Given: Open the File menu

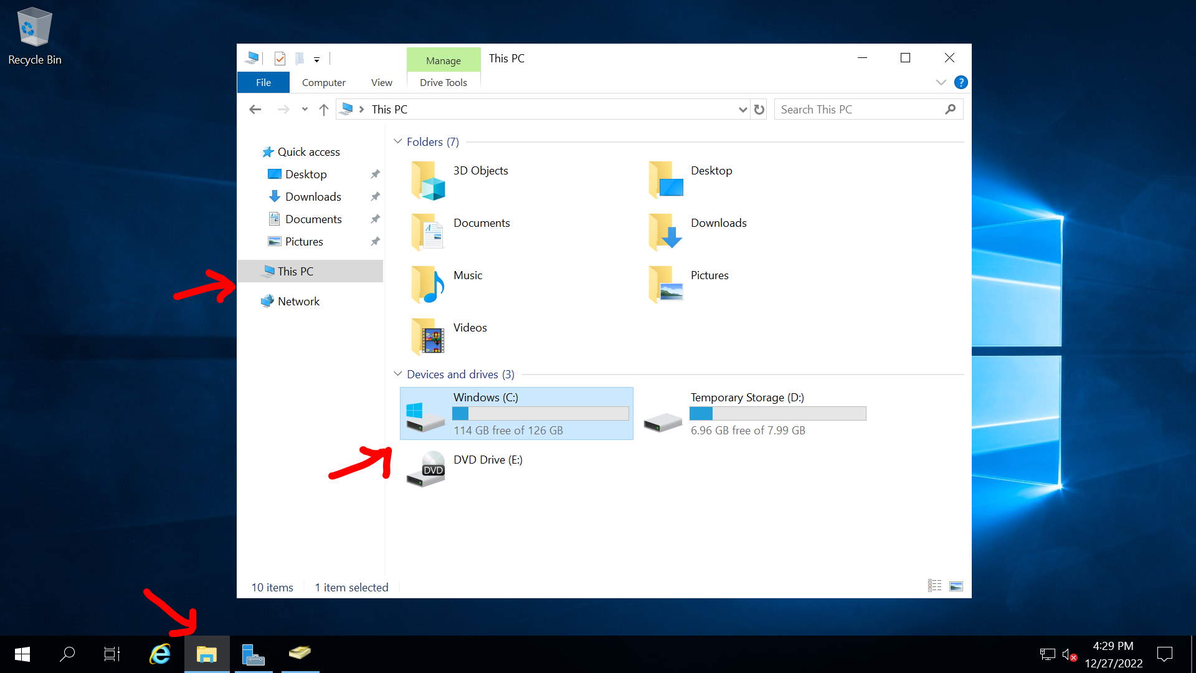Looking at the screenshot, I should 263,82.
